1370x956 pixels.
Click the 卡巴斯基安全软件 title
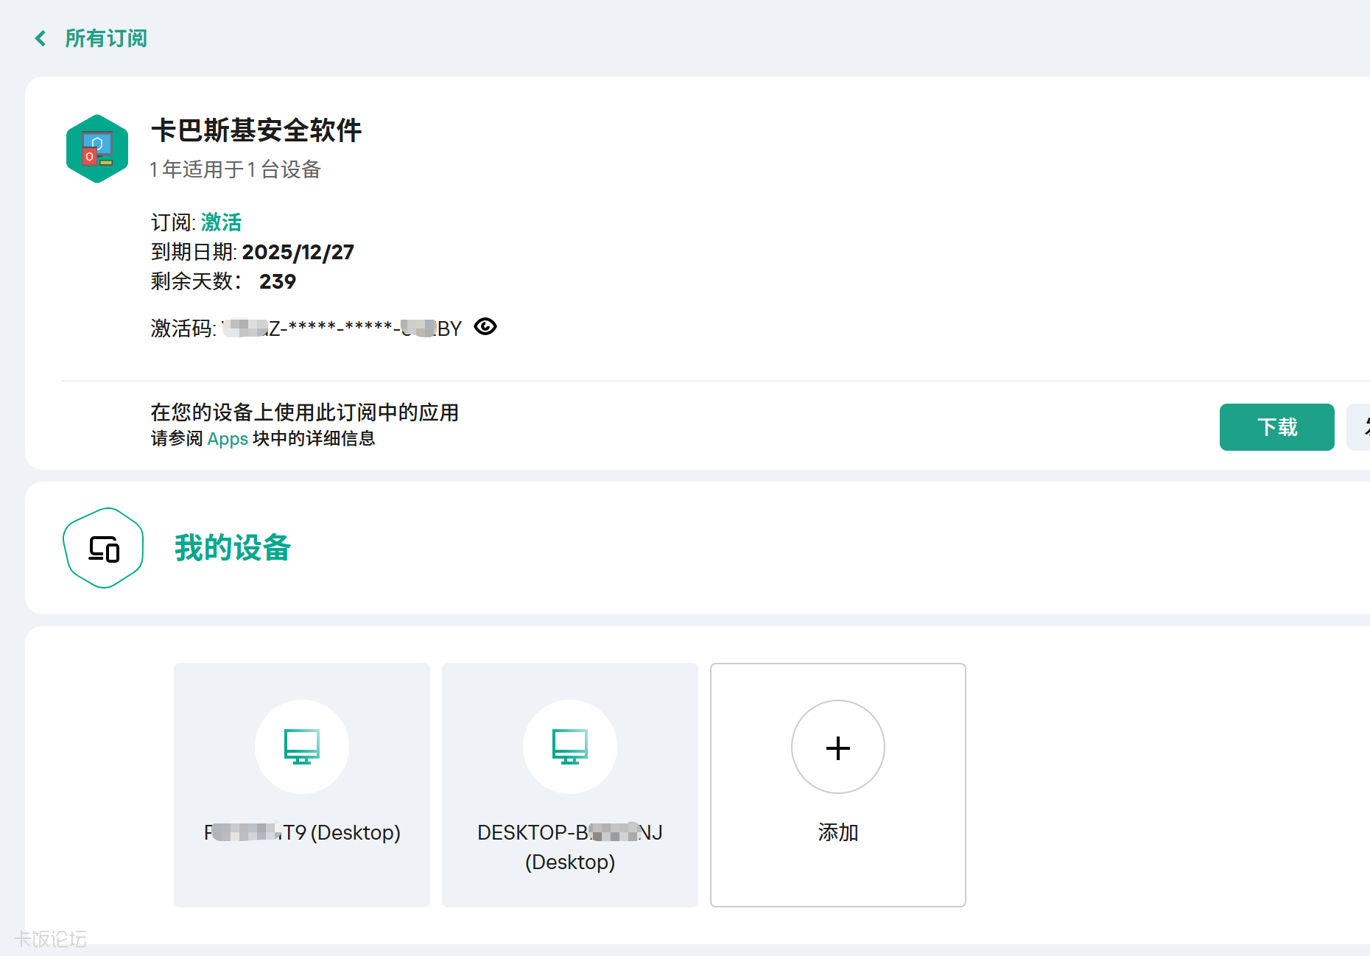(256, 130)
